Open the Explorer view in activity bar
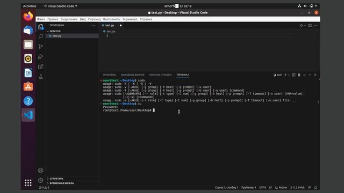Viewport: 344px width, 193px height. (x=41, y=27)
